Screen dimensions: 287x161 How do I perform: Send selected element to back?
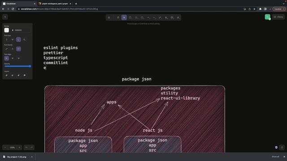pos(7,75)
